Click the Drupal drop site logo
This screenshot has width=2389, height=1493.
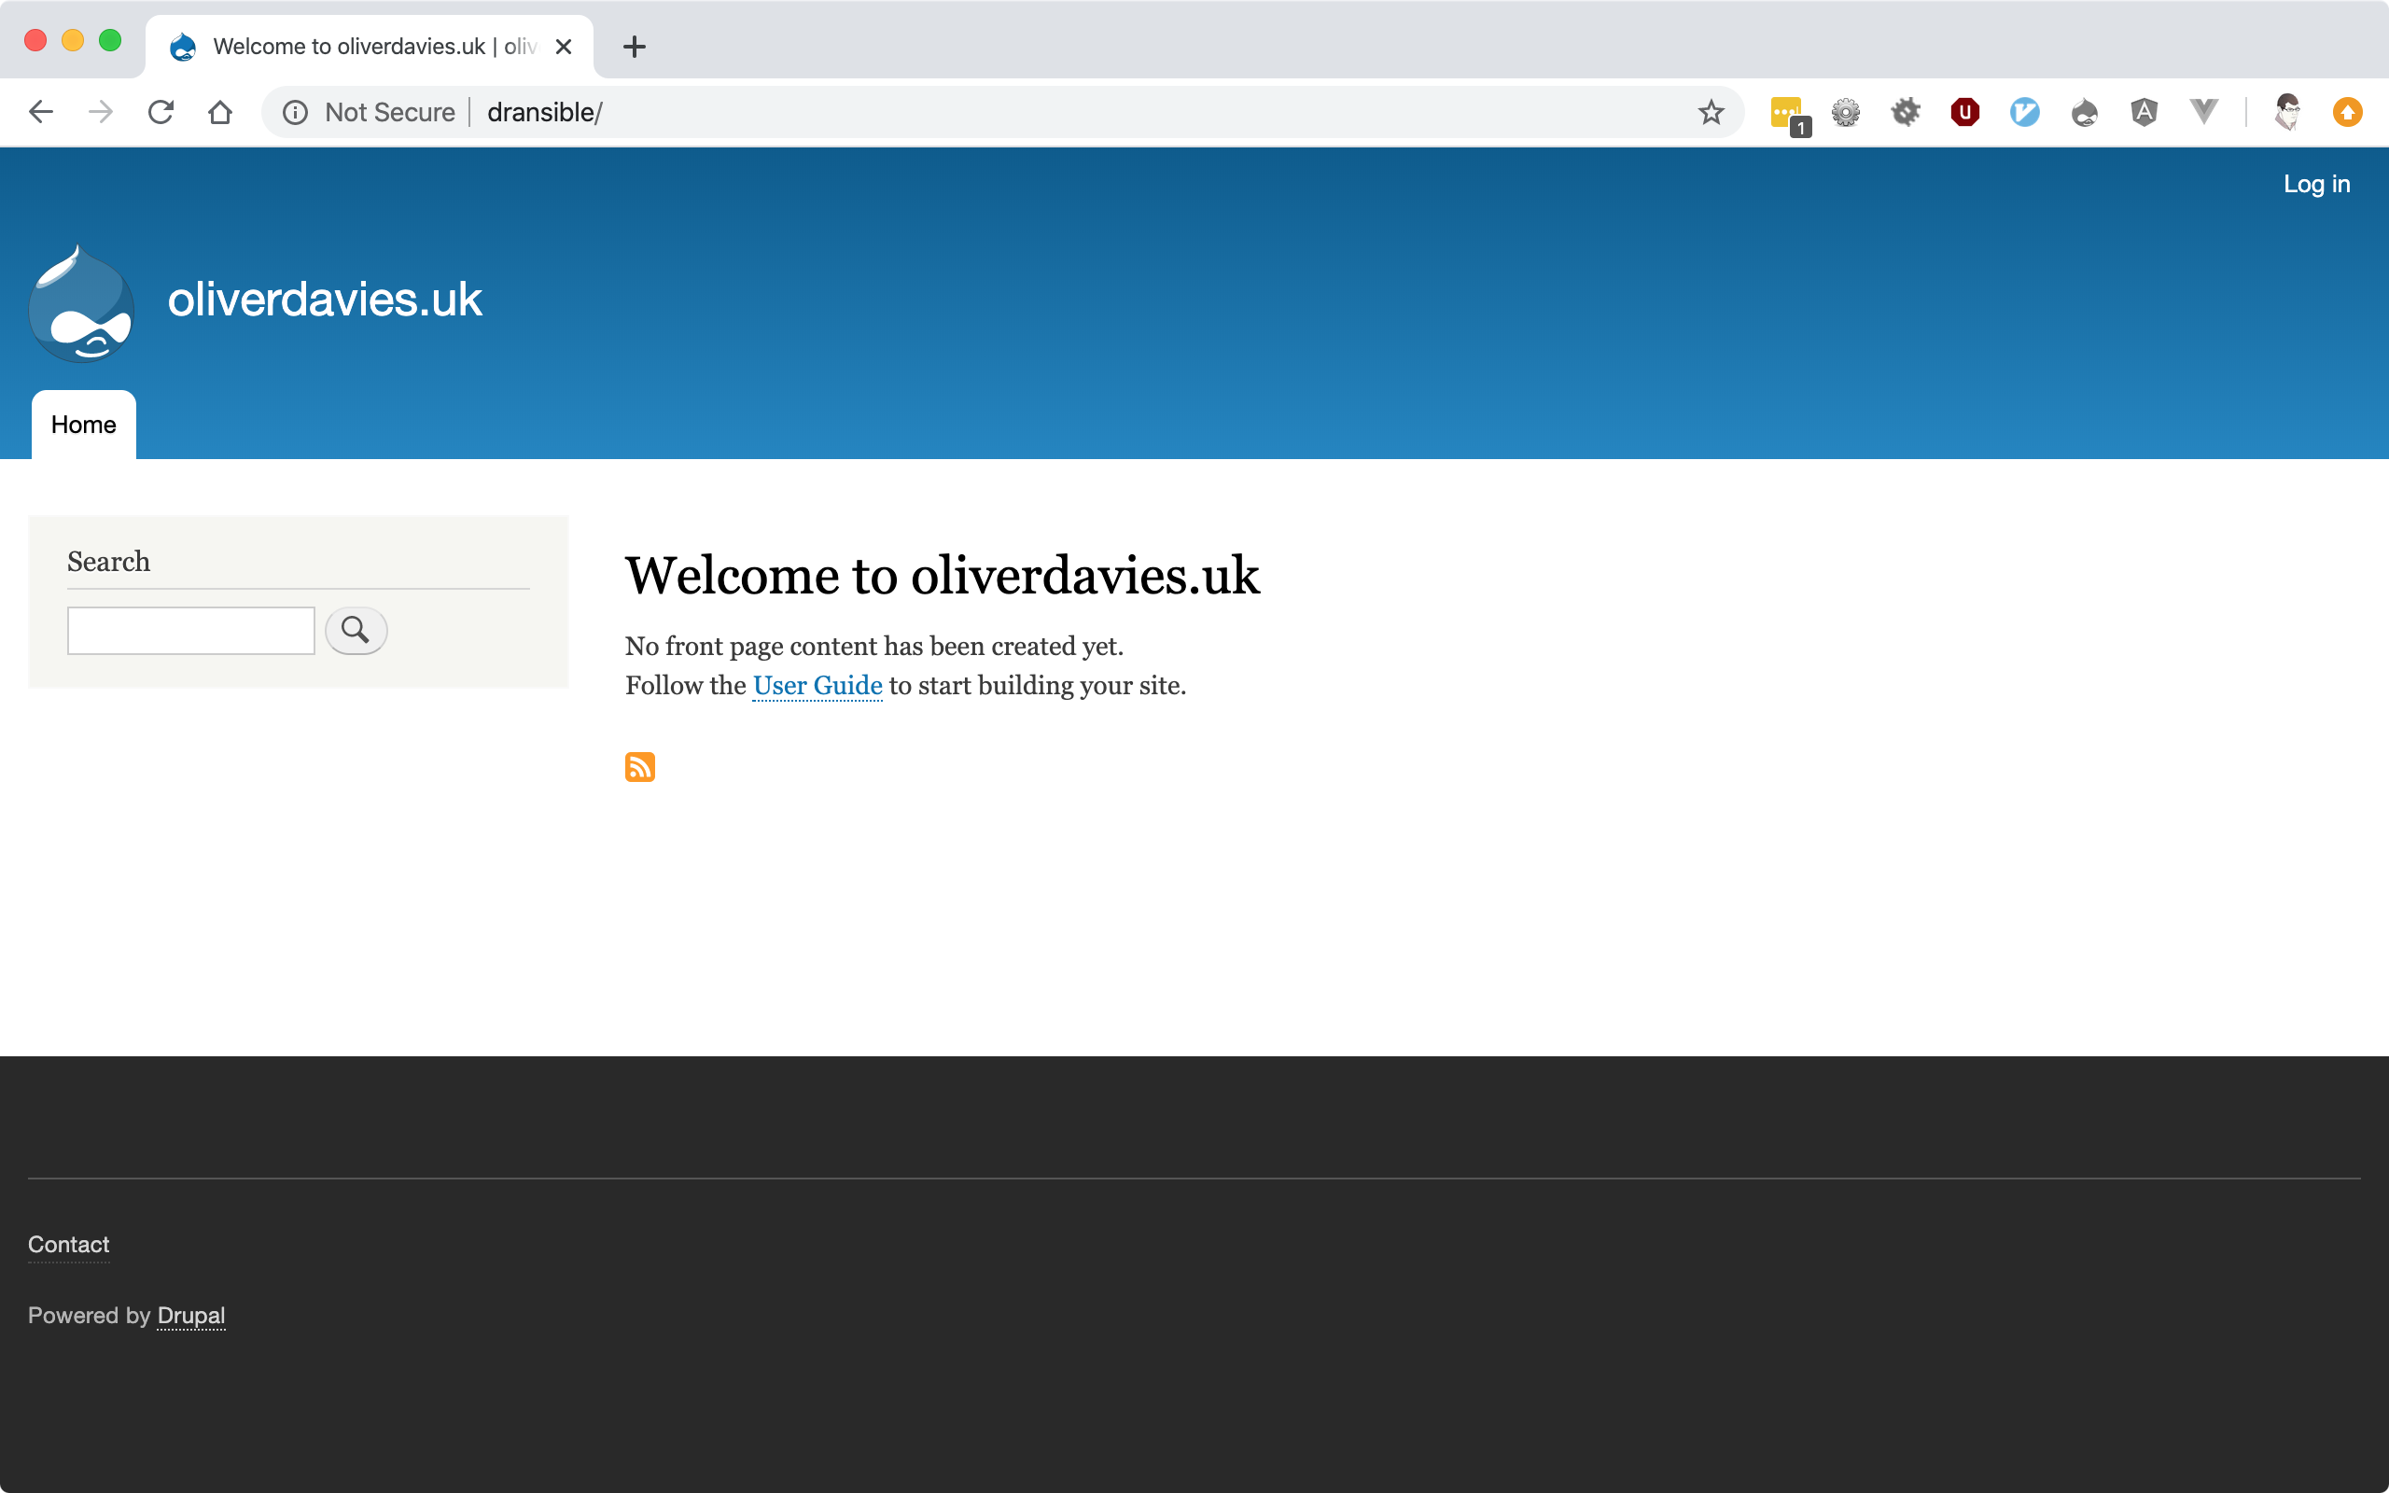[x=81, y=303]
